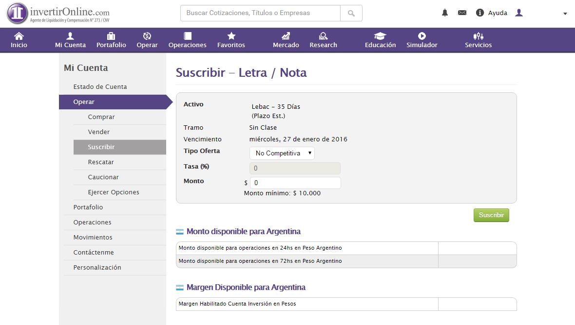Click the Ayuda info icon

tap(479, 13)
